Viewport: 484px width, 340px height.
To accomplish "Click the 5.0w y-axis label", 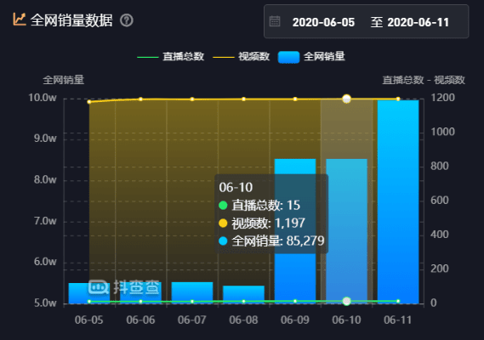I will coord(45,303).
